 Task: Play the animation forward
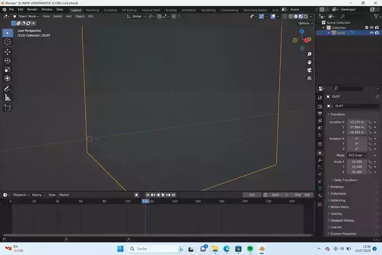click(163, 195)
